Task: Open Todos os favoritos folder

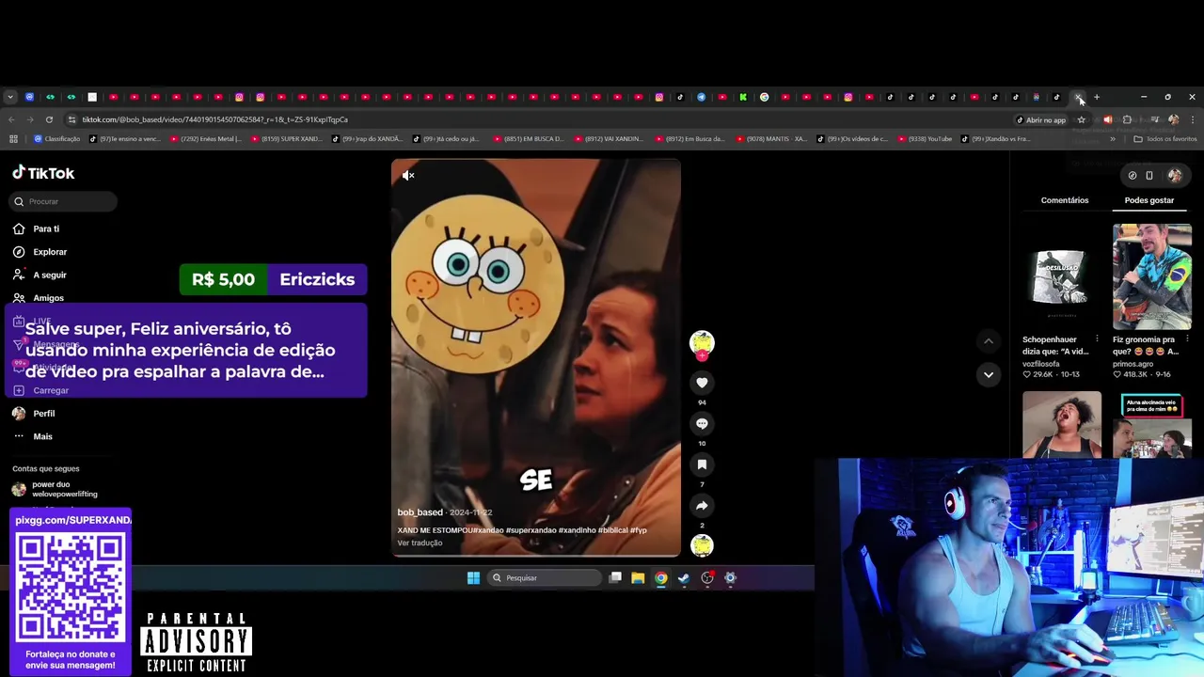Action: 1165,139
